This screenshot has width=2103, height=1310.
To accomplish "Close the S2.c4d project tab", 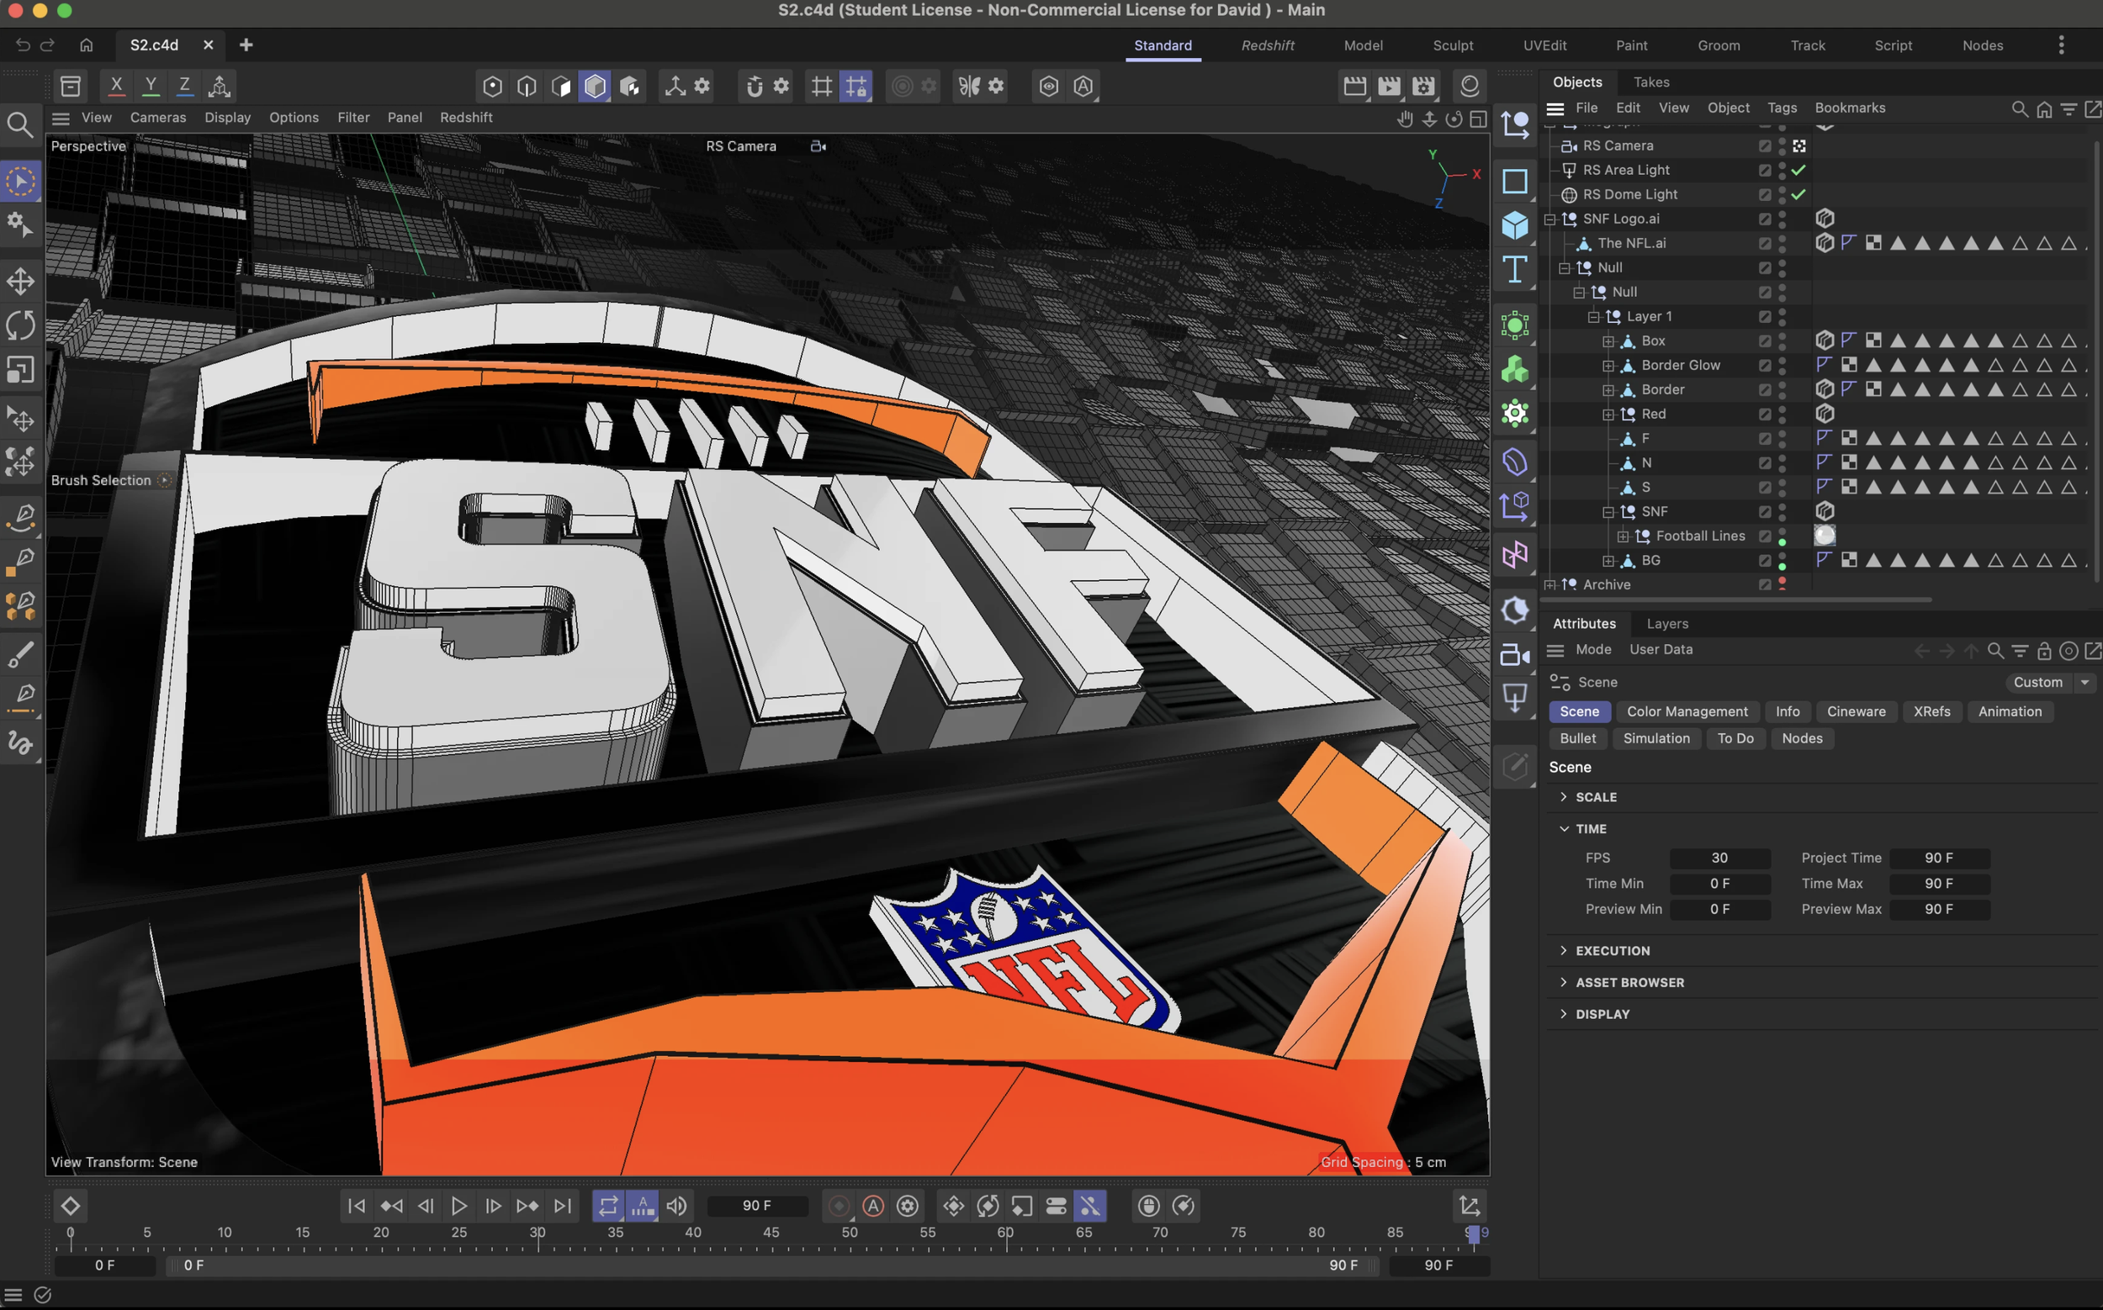I will click(x=208, y=45).
